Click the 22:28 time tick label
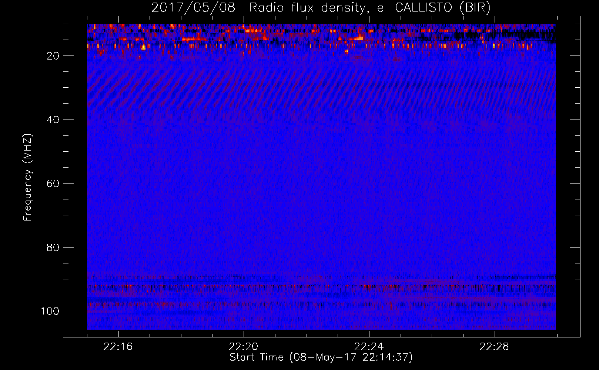599x370 pixels. click(494, 347)
